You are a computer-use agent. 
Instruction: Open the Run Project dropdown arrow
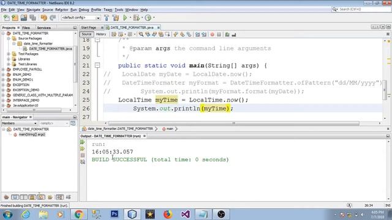click(x=130, y=18)
